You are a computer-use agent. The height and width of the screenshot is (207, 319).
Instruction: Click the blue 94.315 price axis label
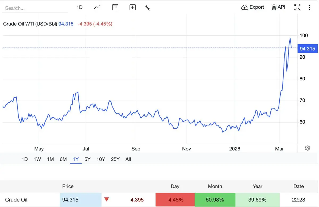coord(308,49)
